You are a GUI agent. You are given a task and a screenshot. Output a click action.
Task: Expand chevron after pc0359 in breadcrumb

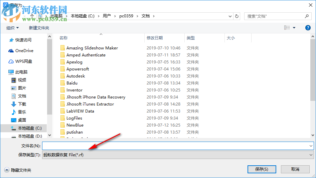137,16
